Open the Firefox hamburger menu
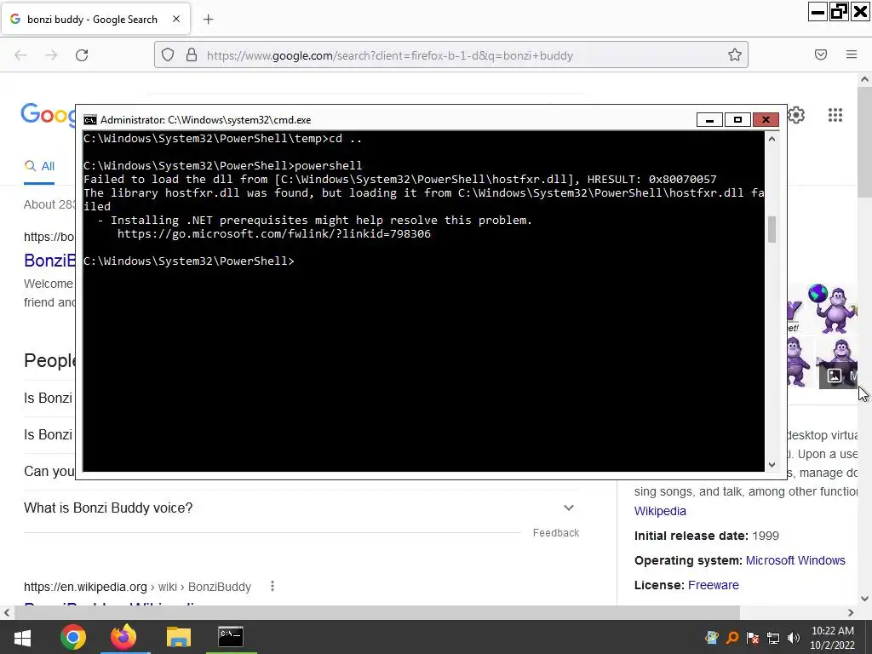 [852, 54]
